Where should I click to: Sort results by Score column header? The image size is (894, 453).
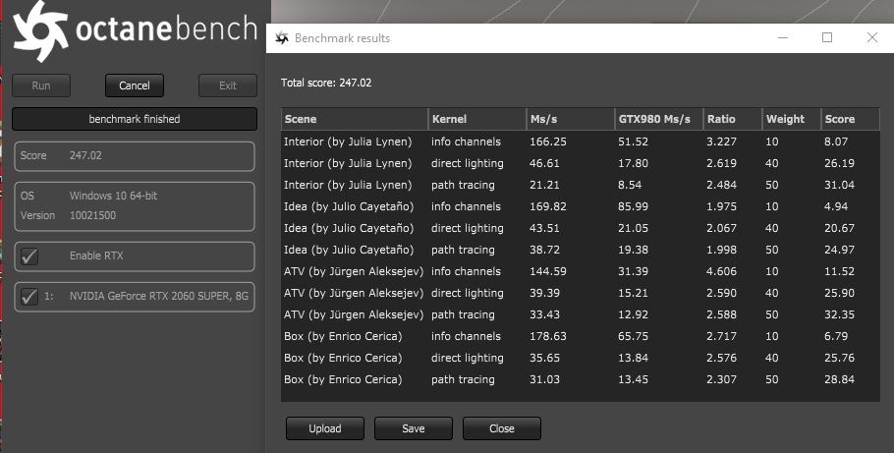(x=850, y=119)
